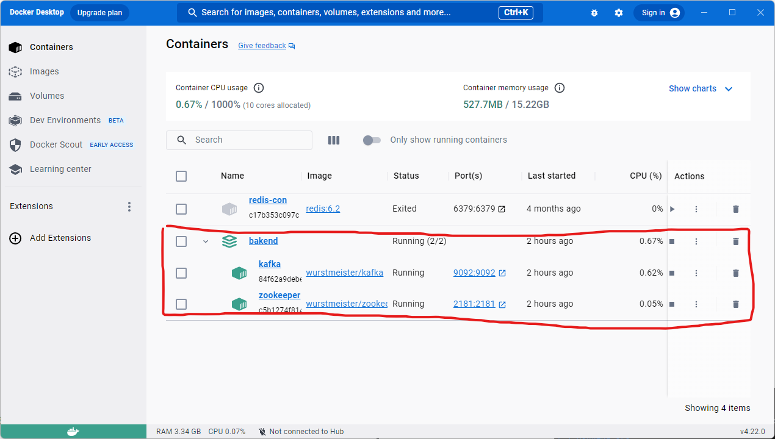The height and width of the screenshot is (439, 775).
Task: Click the Not connected to Hub status
Action: (301, 432)
